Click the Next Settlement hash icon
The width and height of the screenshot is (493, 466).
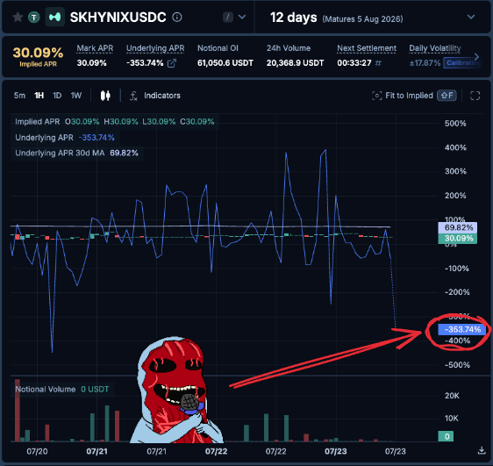(x=378, y=63)
